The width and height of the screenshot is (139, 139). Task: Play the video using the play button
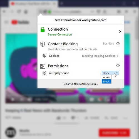coord(13,100)
